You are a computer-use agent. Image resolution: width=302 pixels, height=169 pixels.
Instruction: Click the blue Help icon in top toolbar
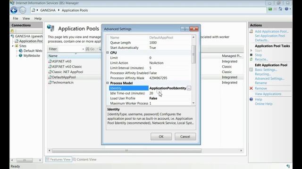(286, 9)
